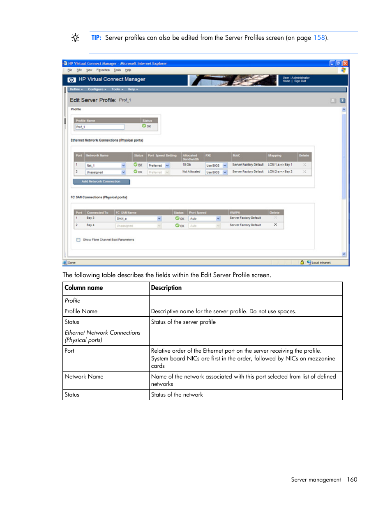Open Use BIOS PXE dropdown for port 2
392x507 pixels.
pos(225,172)
